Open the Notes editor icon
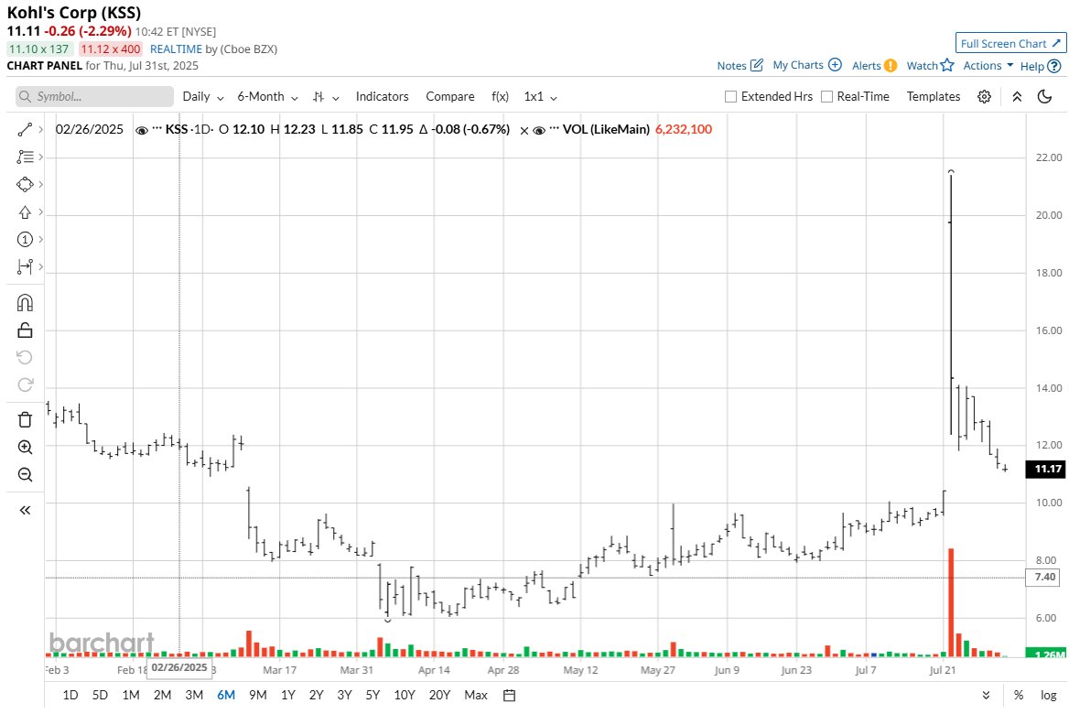This screenshot has height=725, width=1069. [x=756, y=66]
